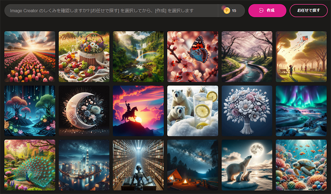
Task: Open the tulip field sunrise thumbnail
Action: 30,57
